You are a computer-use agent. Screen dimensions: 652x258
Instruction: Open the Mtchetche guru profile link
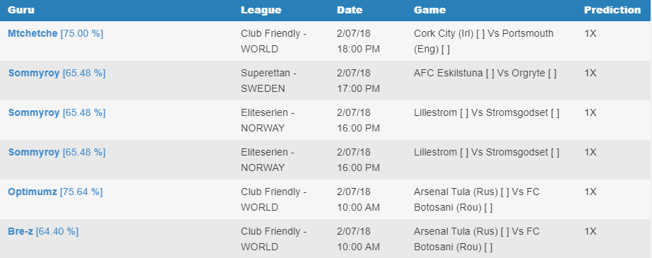pyautogui.click(x=32, y=34)
